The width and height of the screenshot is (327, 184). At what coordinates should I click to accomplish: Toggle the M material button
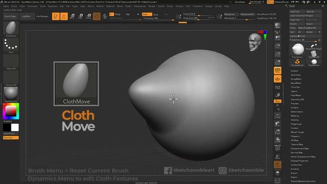click(x=138, y=14)
